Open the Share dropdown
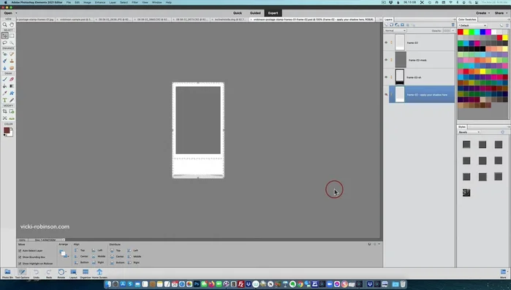The image size is (511, 290). point(501,13)
